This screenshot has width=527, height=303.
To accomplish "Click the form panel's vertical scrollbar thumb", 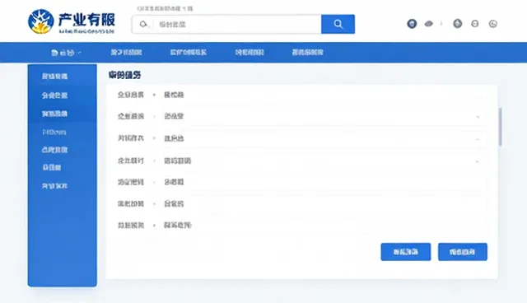I will pos(500,127).
